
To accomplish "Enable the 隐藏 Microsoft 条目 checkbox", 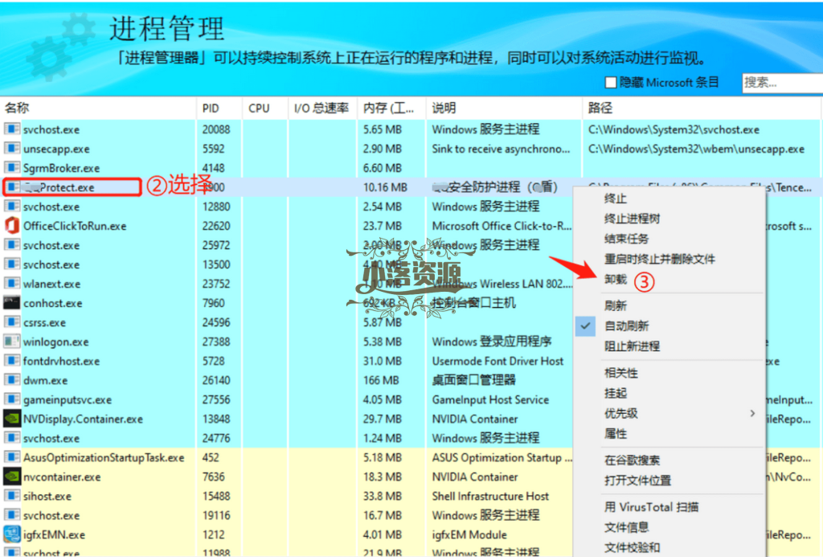I will [611, 83].
